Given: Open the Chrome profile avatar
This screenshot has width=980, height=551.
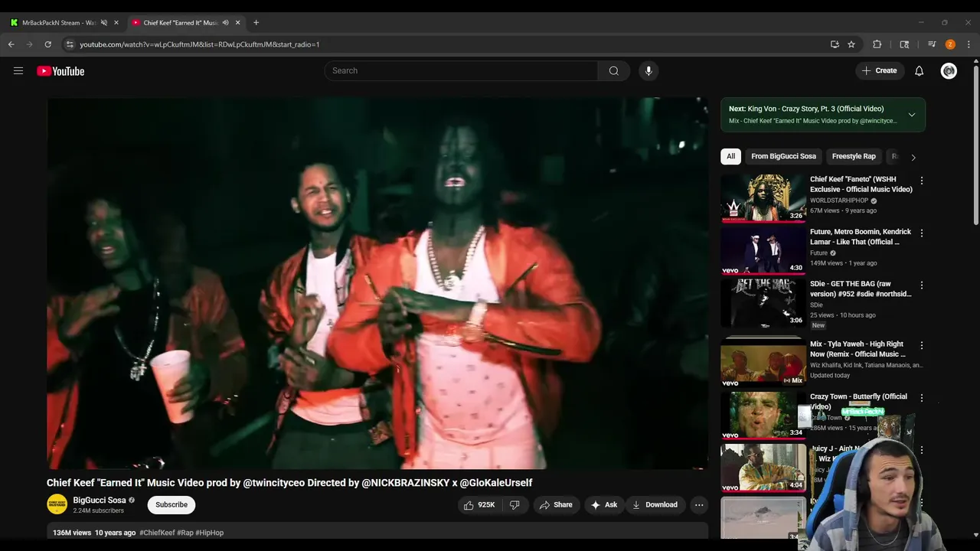Looking at the screenshot, I should (950, 44).
